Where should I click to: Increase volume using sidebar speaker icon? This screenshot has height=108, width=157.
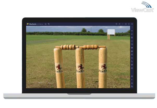(x=132, y=31)
